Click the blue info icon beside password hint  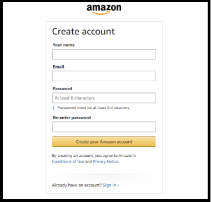pos(54,108)
